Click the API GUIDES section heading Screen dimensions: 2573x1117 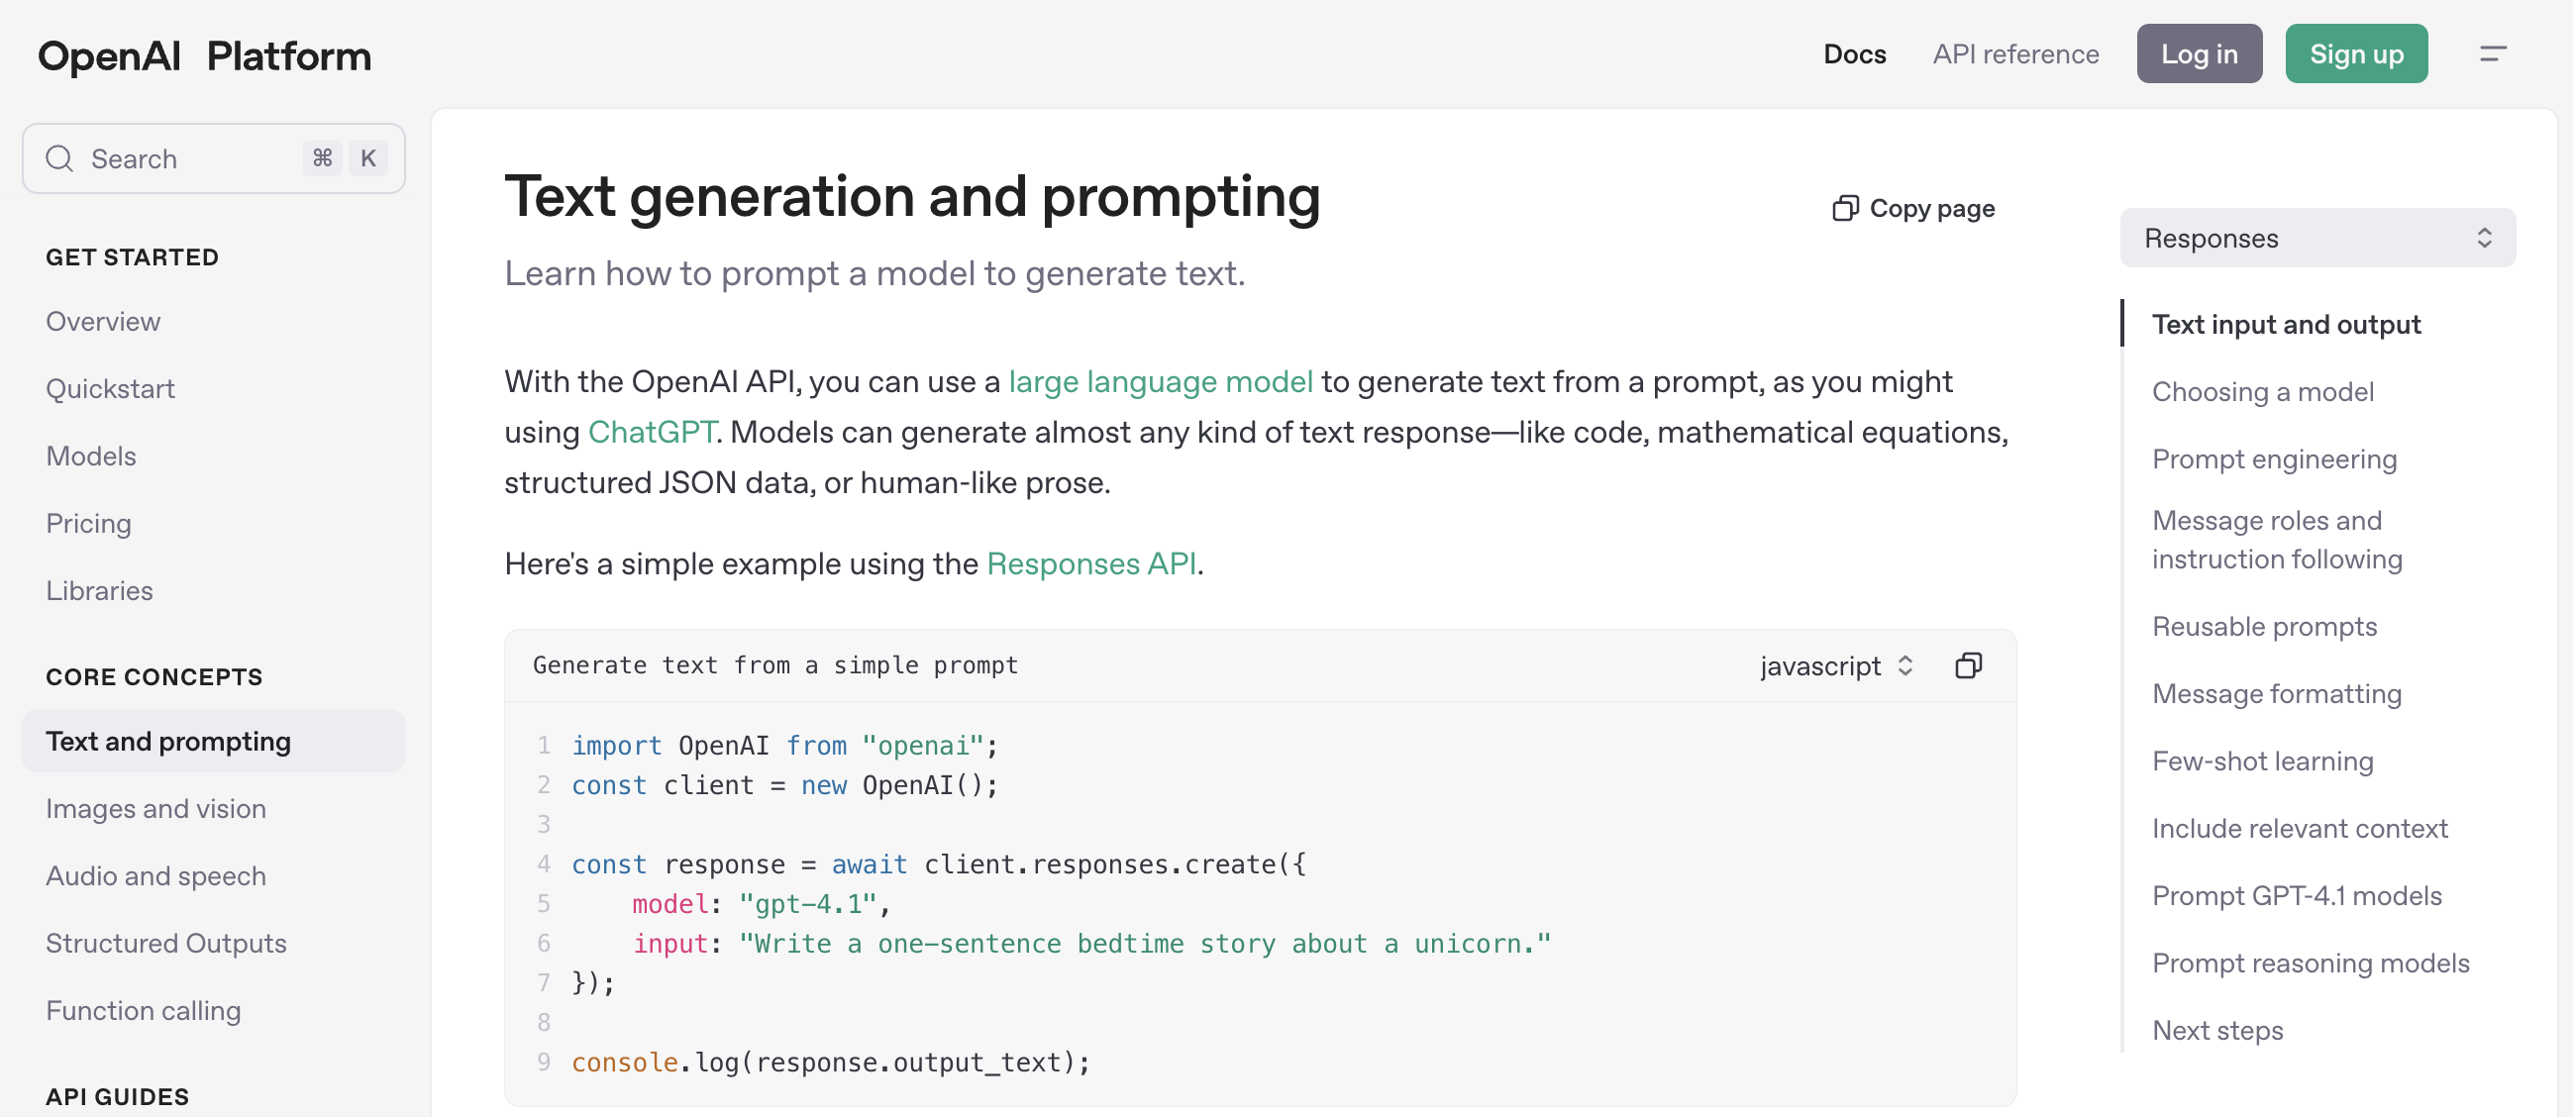coord(117,1097)
